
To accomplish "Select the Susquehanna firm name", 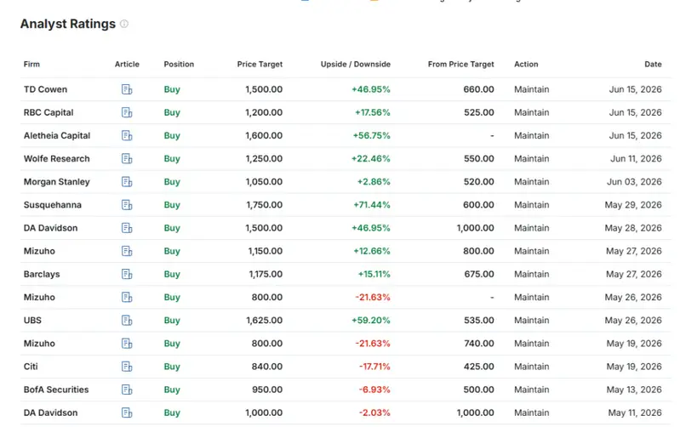I will tap(53, 205).
